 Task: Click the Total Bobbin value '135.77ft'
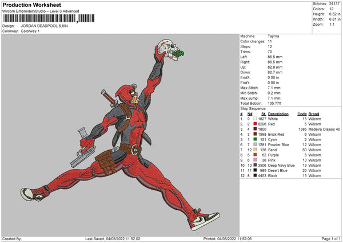274,103
